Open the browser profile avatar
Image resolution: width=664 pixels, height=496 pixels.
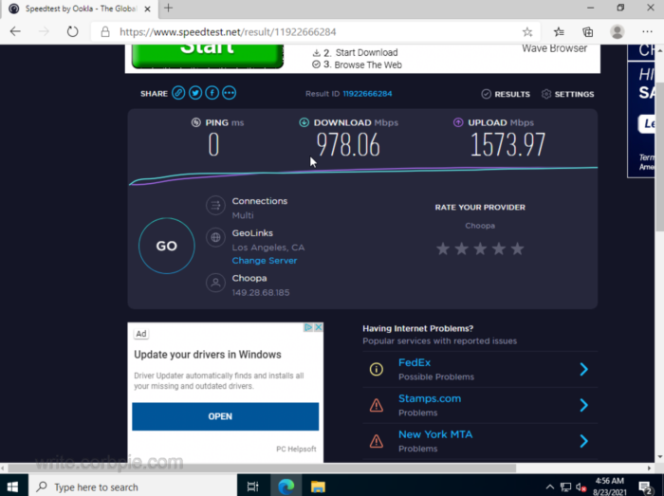tap(617, 31)
